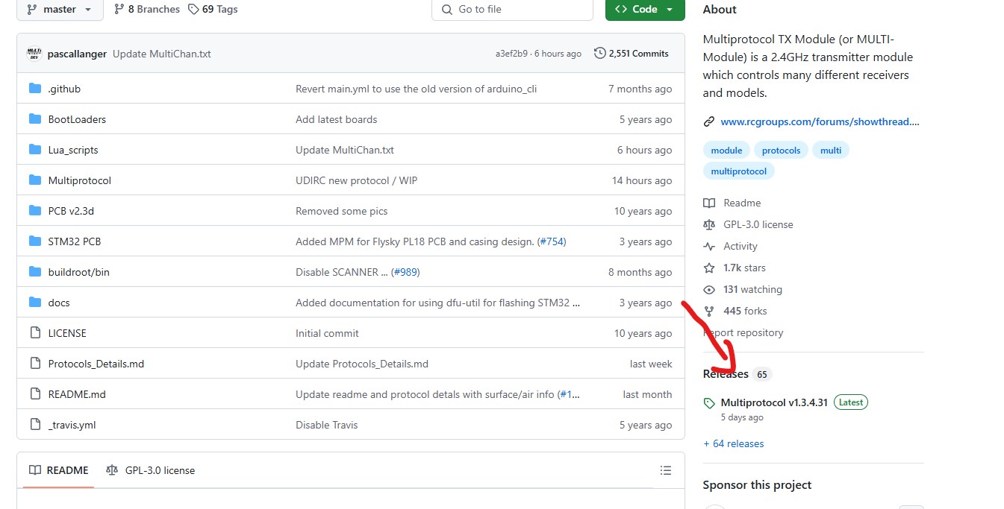Open the README.md file name link
The image size is (1004, 509).
tap(77, 394)
